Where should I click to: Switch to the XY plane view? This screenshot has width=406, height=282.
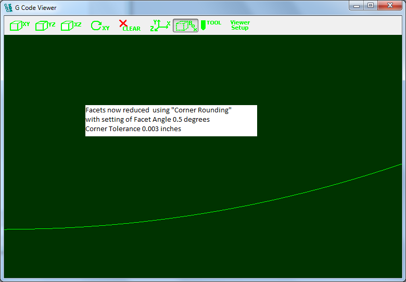(20, 25)
